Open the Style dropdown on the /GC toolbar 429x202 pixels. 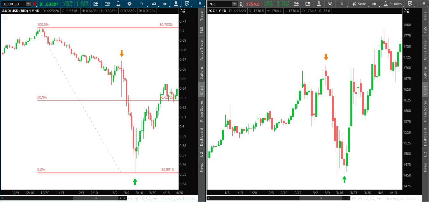point(360,4)
